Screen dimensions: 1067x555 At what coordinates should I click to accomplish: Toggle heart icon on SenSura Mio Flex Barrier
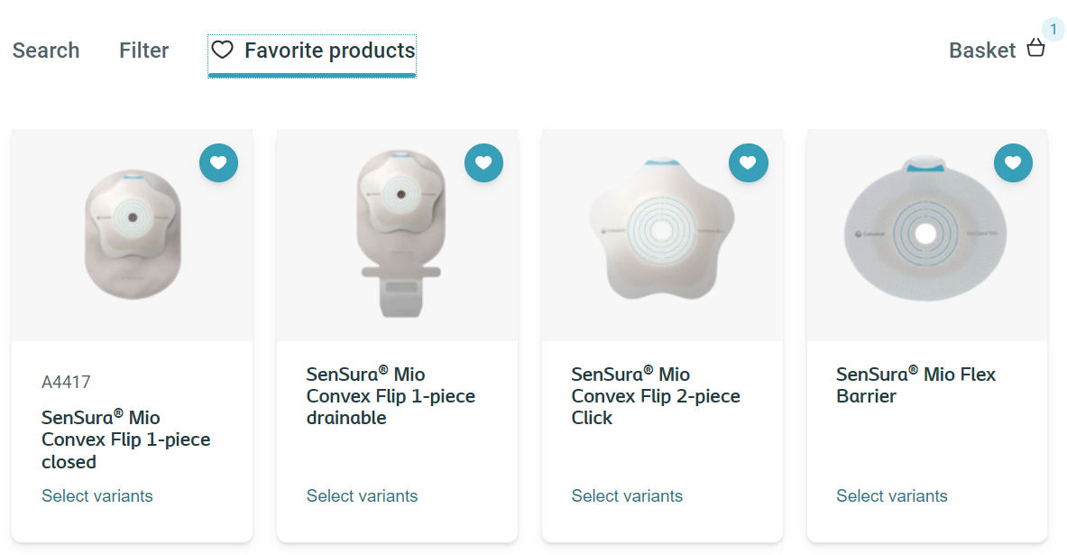[x=1013, y=163]
